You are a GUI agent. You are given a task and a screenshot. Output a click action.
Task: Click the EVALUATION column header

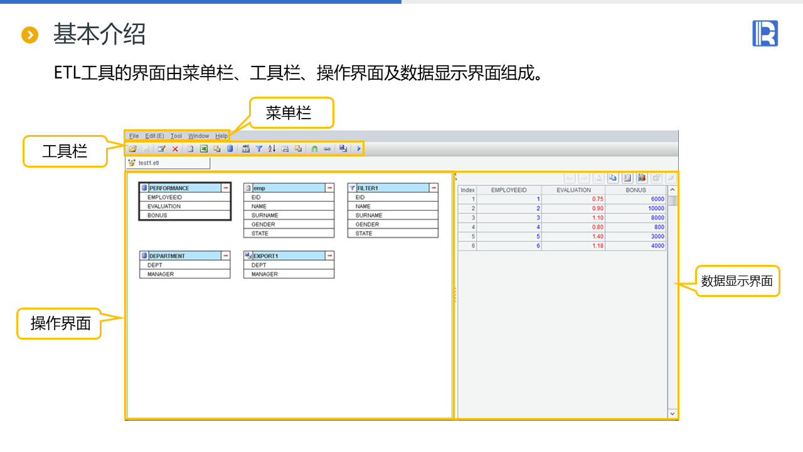point(573,190)
